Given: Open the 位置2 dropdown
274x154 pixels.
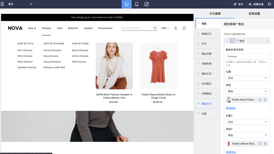Looking at the screenshot, I should coord(247,122).
